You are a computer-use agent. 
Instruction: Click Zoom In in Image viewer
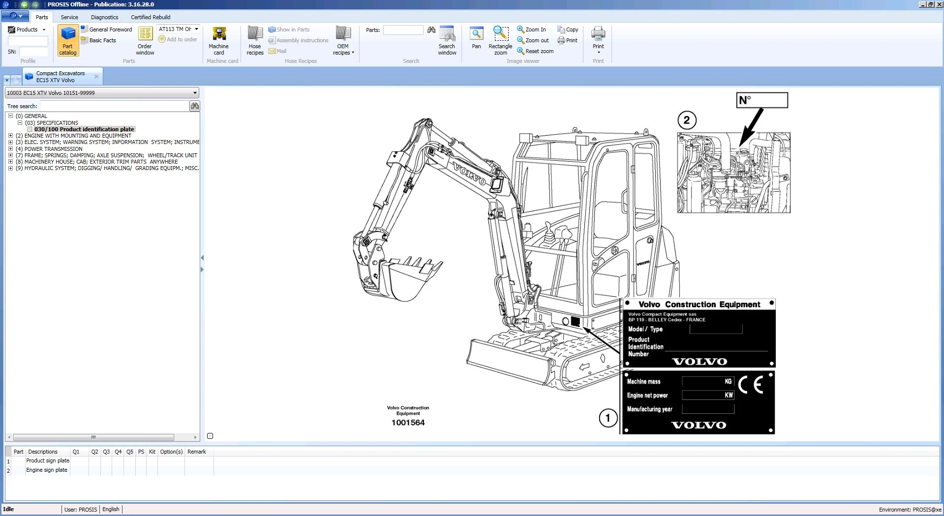(531, 29)
